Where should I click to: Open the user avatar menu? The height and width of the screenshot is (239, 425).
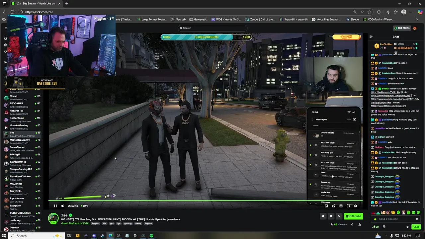pos(415,28)
